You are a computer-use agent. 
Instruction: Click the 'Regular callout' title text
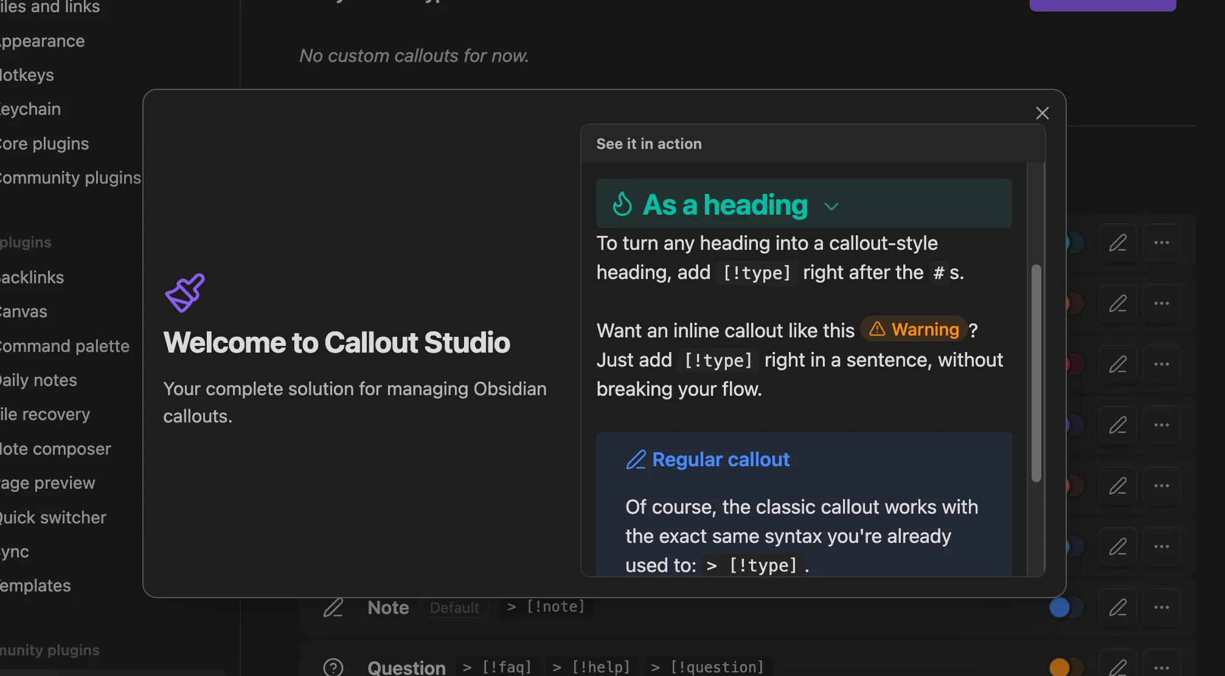(721, 460)
